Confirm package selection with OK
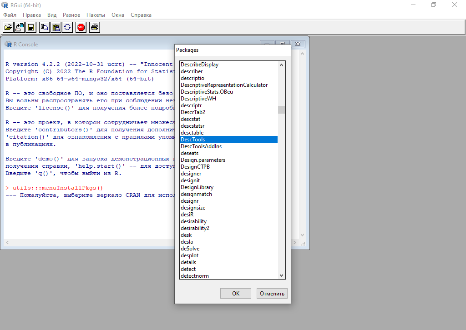The width and height of the screenshot is (466, 330). click(235, 293)
